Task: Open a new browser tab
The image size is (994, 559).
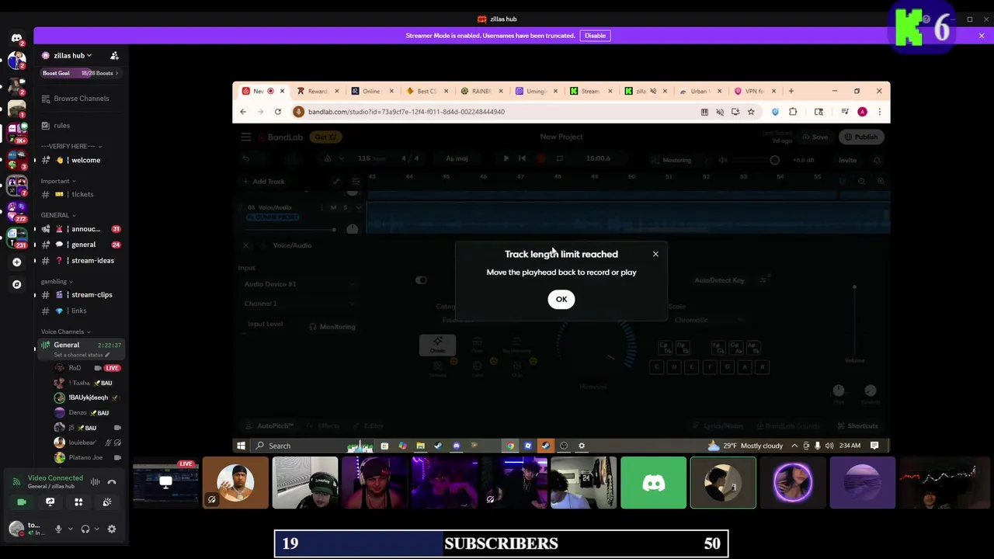Action: click(791, 91)
